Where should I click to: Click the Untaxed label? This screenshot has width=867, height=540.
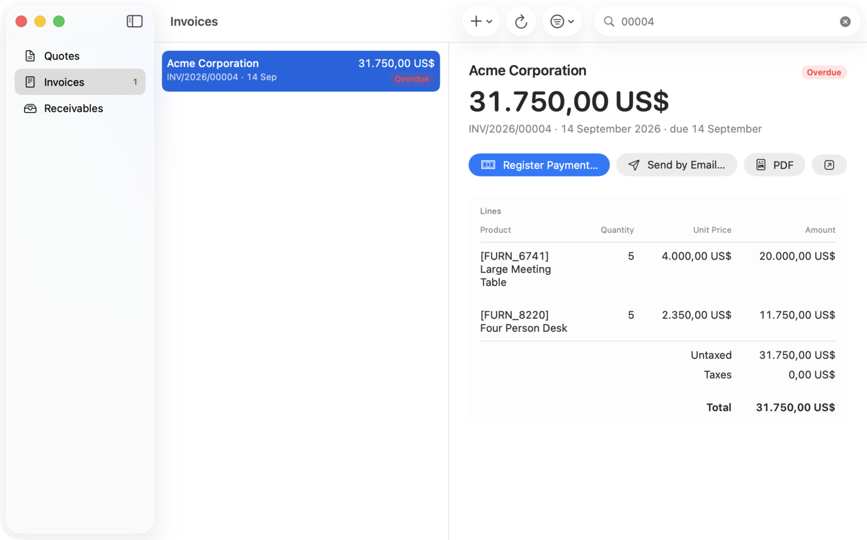(x=711, y=355)
